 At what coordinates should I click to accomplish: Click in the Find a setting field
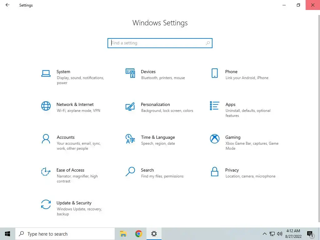click(x=160, y=43)
